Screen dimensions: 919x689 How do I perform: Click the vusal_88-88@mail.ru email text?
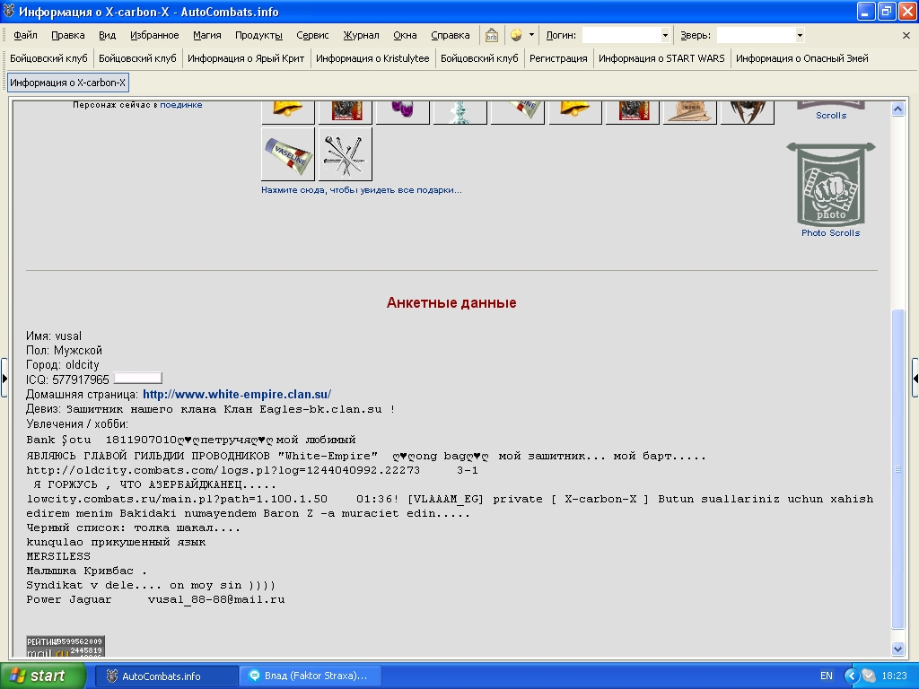[x=216, y=599]
